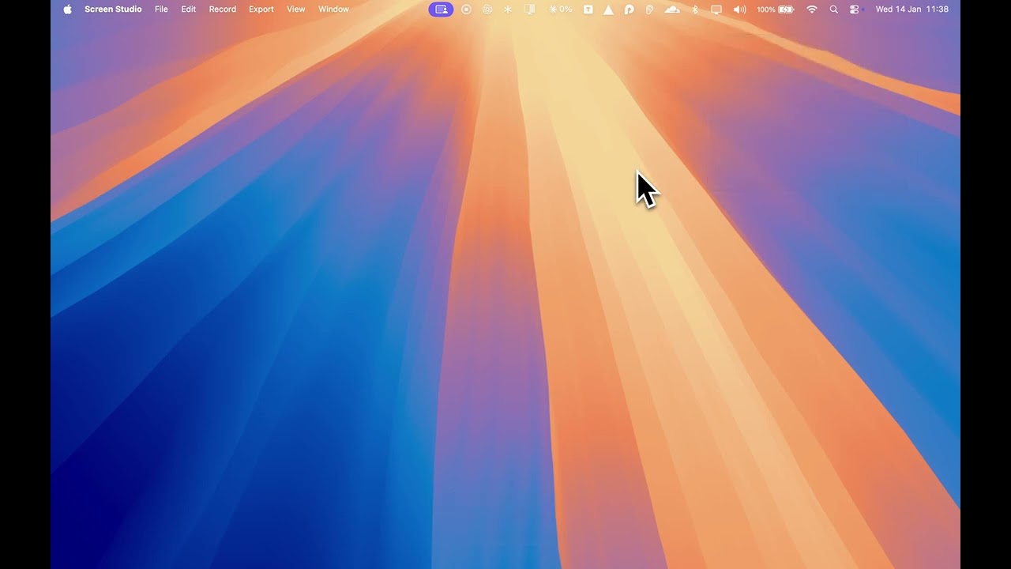Click the split rectangle menu bar icon

(x=530, y=9)
